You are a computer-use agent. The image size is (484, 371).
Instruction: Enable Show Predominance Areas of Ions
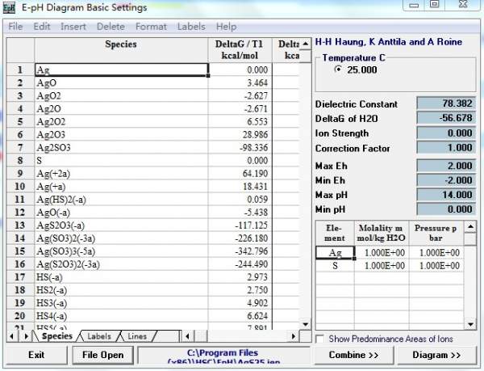320,339
